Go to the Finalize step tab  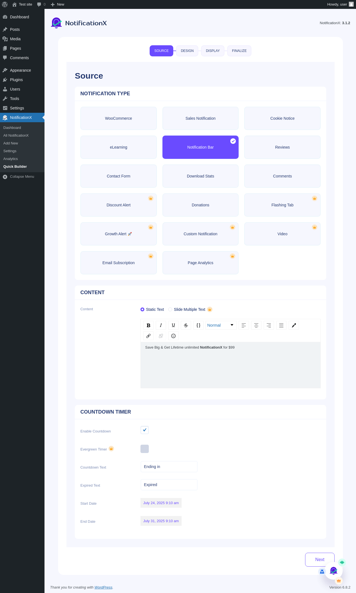point(239,51)
